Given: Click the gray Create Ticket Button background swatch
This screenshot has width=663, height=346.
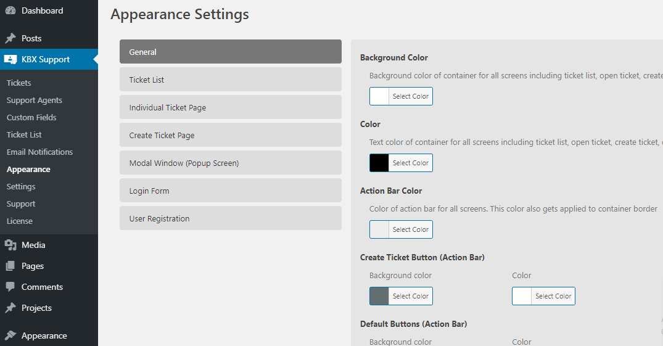Looking at the screenshot, I should coord(379,296).
